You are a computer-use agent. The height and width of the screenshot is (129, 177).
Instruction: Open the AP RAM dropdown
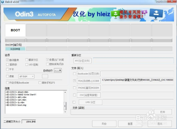pos(26,76)
